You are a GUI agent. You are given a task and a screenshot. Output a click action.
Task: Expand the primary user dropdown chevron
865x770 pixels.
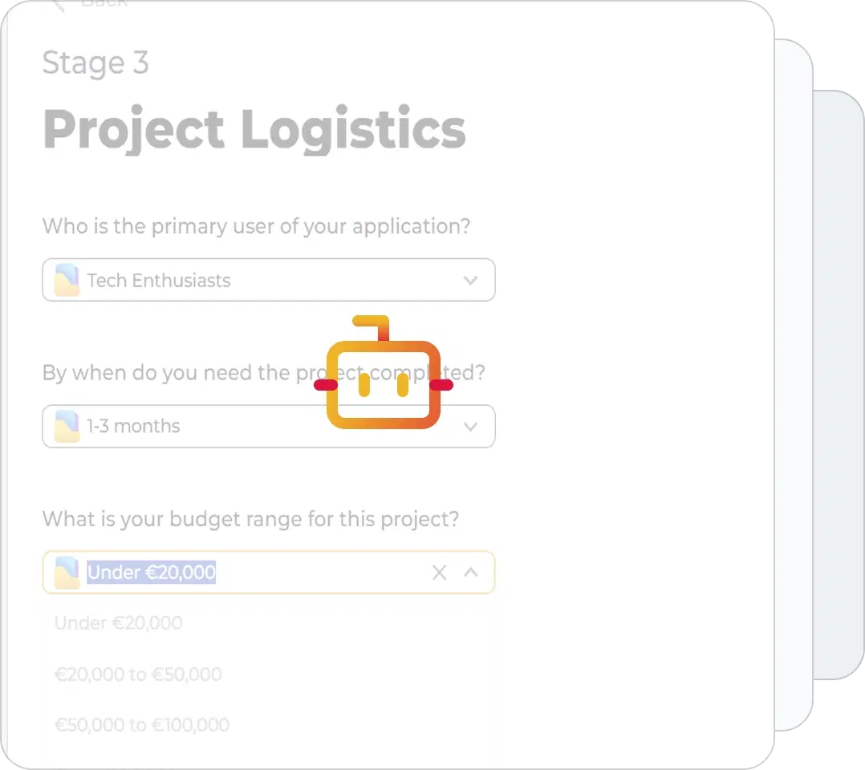pyautogui.click(x=470, y=280)
